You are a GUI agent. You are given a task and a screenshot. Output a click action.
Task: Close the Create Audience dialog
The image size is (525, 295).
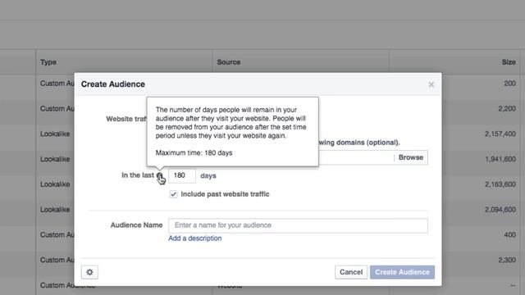431,84
